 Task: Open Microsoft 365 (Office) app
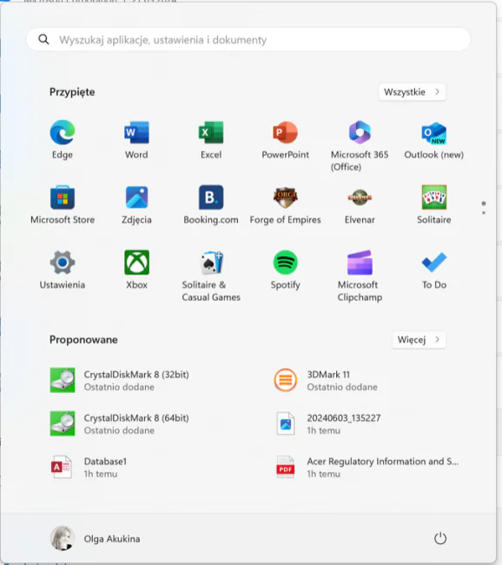(x=360, y=145)
